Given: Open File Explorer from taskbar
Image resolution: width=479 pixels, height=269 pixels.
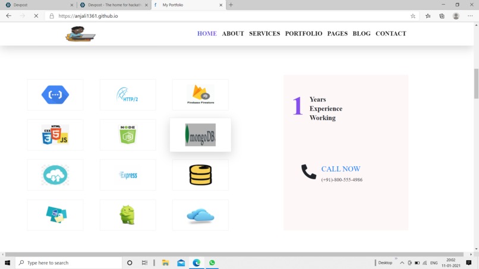Looking at the screenshot, I should [x=165, y=262].
